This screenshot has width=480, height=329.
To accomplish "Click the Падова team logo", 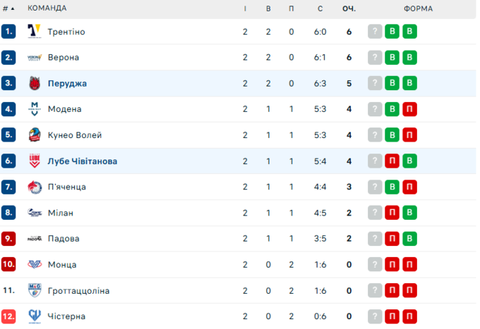I will (x=34, y=239).
